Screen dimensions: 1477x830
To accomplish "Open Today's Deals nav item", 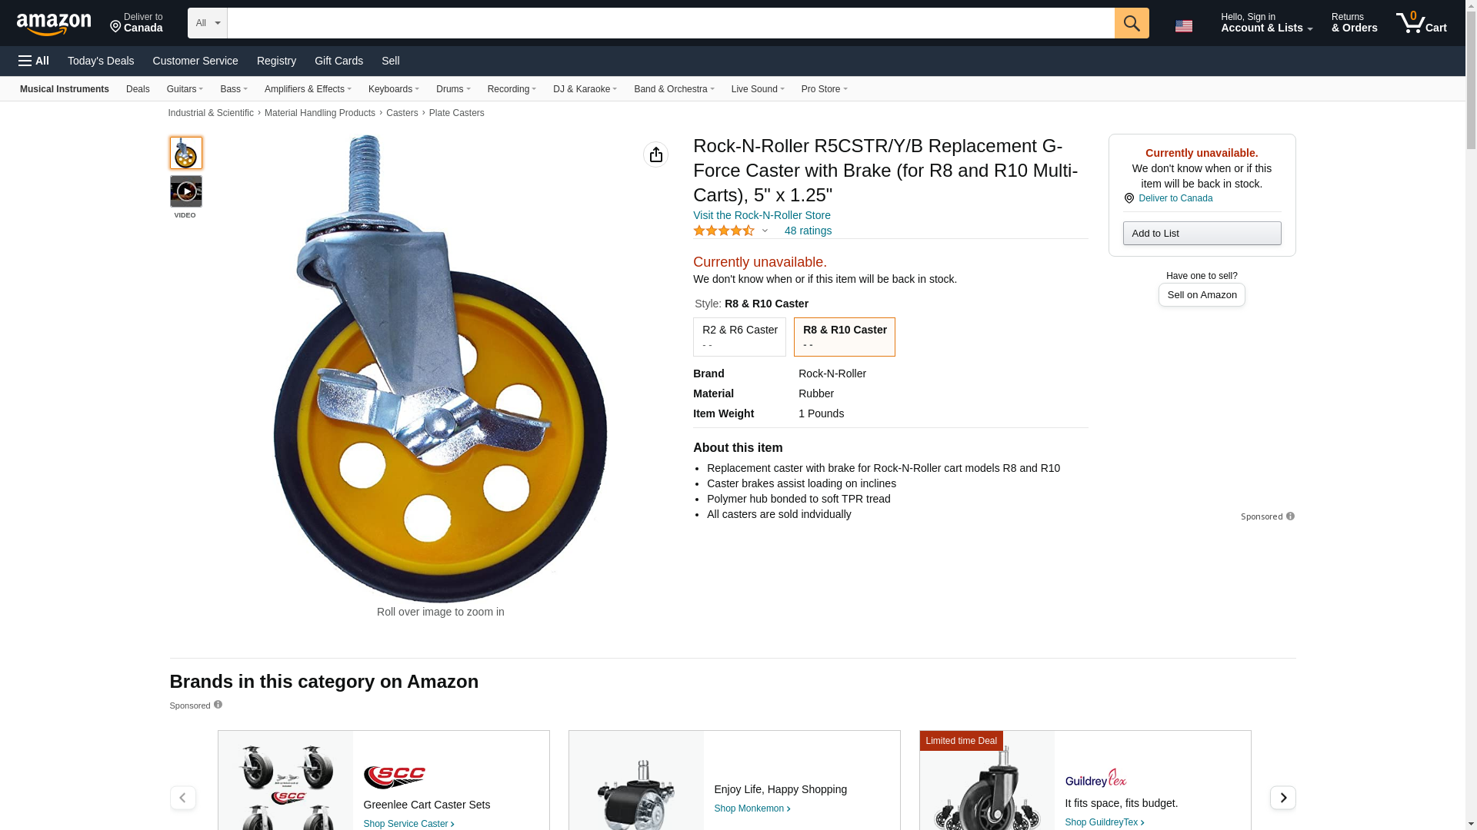I will click(101, 61).
